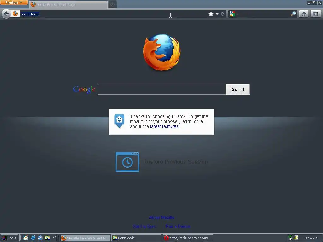The width and height of the screenshot is (323, 242).
Task: Click the smiling house snippet icon
Action: point(119,121)
